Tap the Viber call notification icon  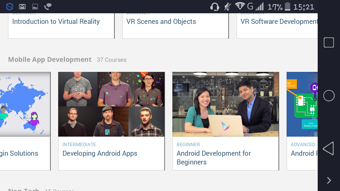click(x=48, y=7)
